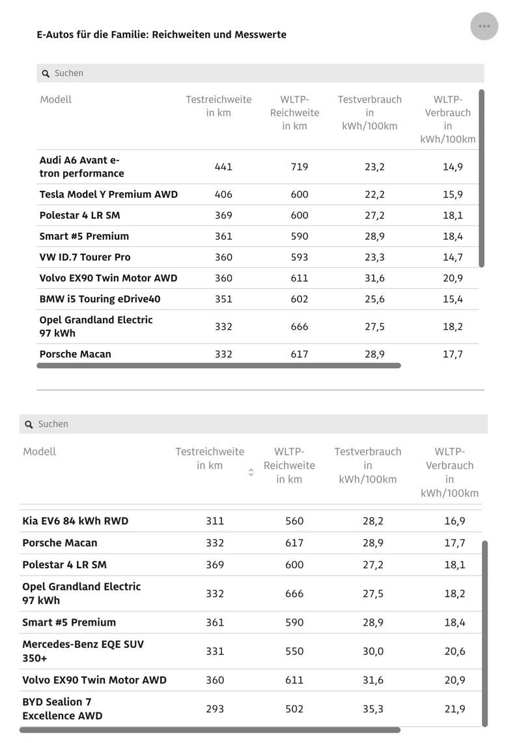Sort the first table by Modell column
The height and width of the screenshot is (743, 521).
pyautogui.click(x=56, y=100)
